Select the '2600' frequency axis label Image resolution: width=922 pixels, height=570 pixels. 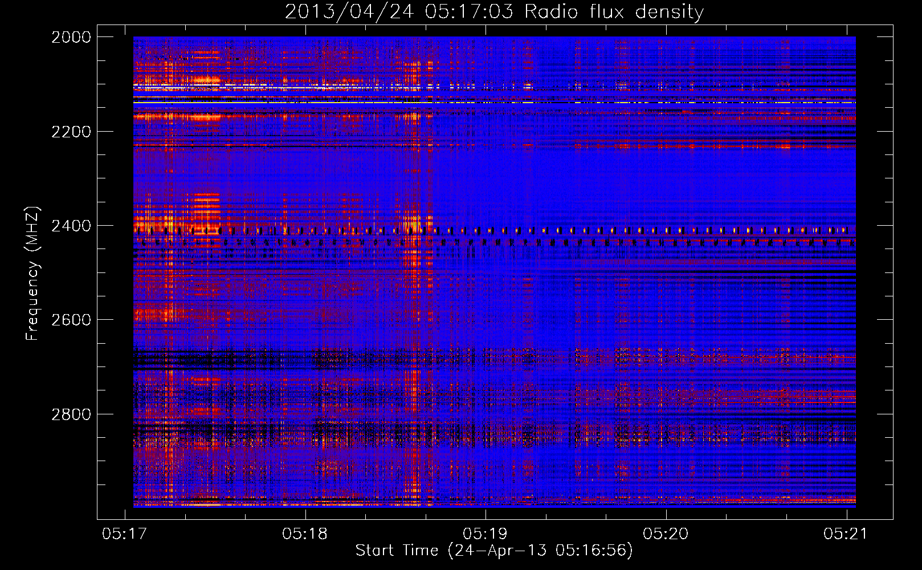tap(71, 320)
